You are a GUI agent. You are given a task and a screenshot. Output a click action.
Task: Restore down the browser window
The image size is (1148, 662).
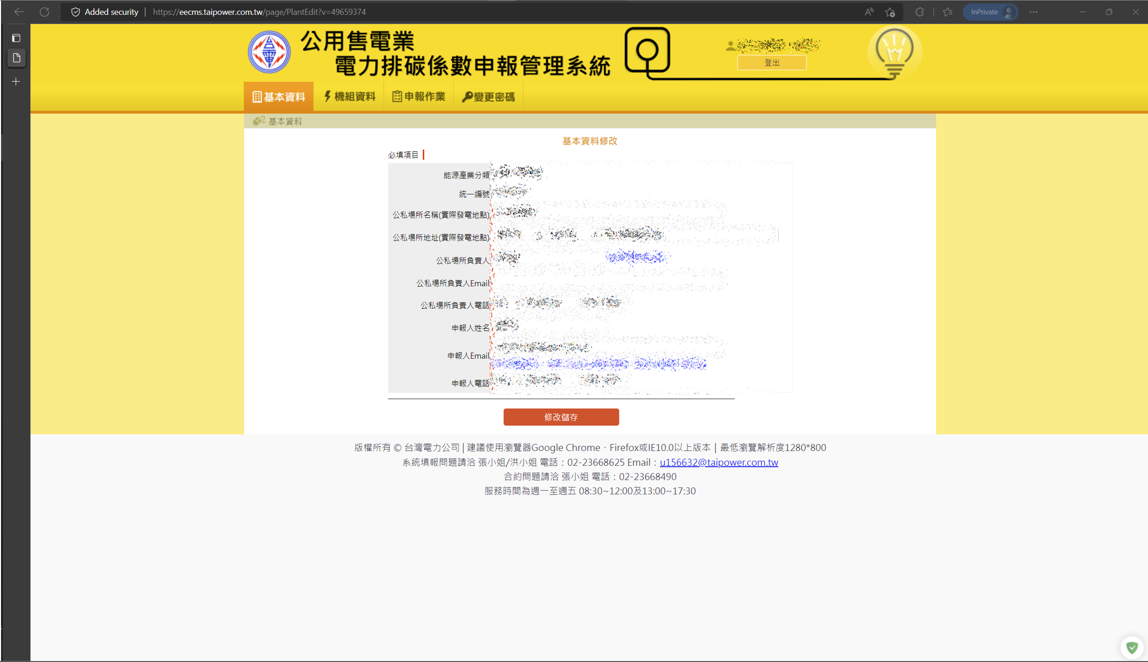point(1109,12)
